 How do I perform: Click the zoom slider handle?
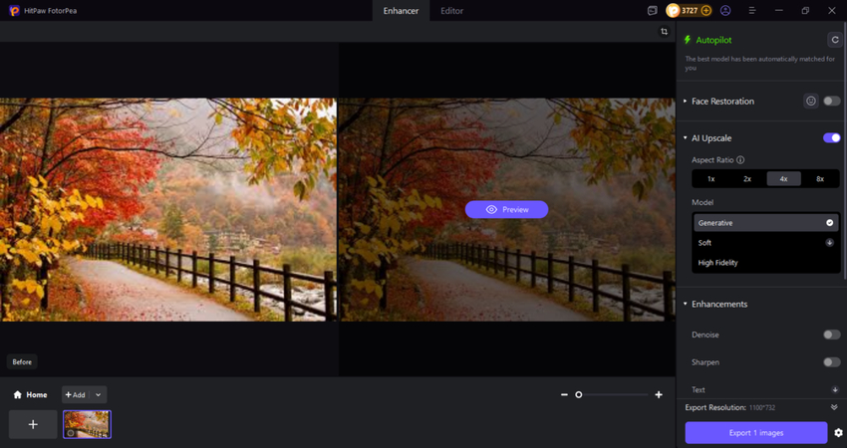578,395
